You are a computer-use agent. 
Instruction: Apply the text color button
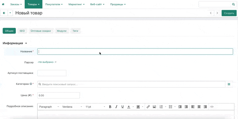[x=129, y=107]
